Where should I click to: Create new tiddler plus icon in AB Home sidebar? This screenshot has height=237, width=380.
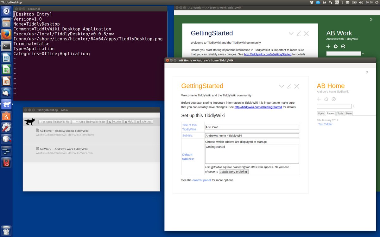(319, 99)
